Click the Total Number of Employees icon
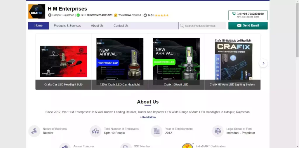The height and width of the screenshot is (148, 299). click(x=95, y=131)
